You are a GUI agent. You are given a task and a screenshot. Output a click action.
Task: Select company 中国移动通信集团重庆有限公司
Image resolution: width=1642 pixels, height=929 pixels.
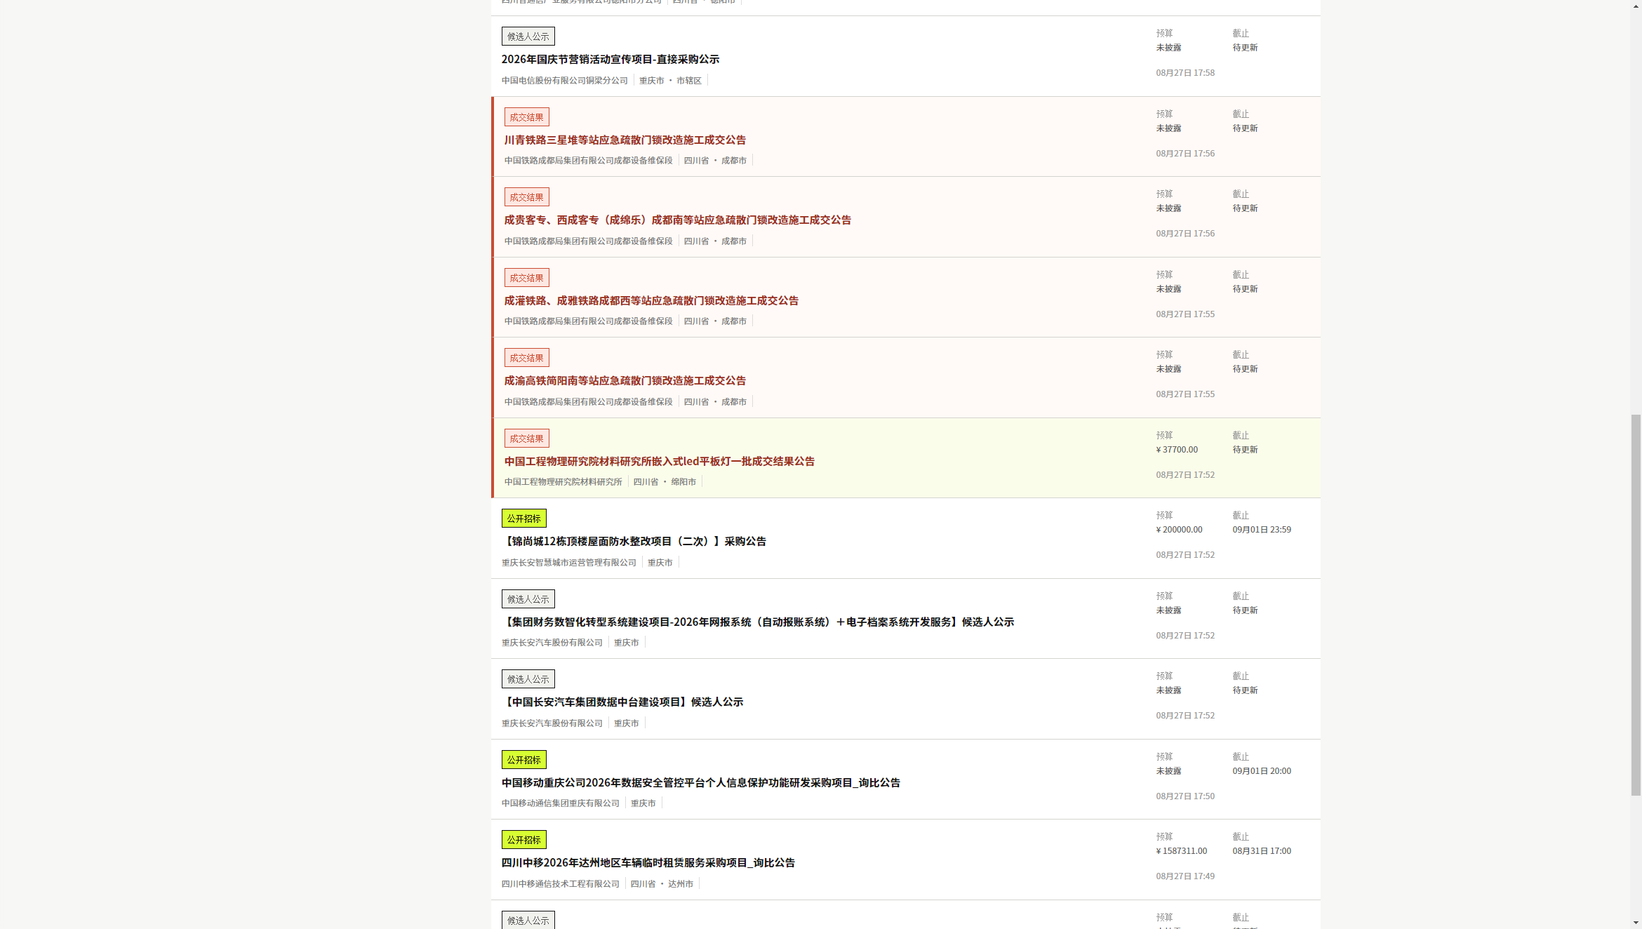[560, 803]
